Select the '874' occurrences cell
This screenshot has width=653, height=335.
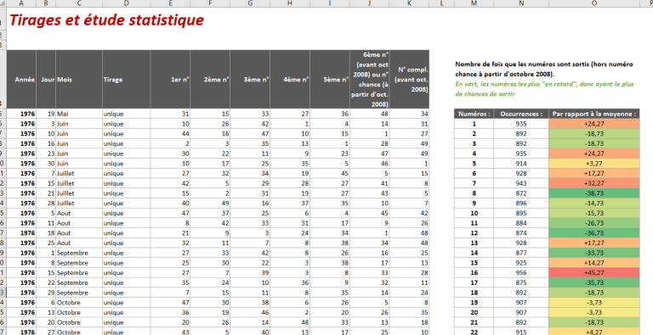(x=521, y=233)
